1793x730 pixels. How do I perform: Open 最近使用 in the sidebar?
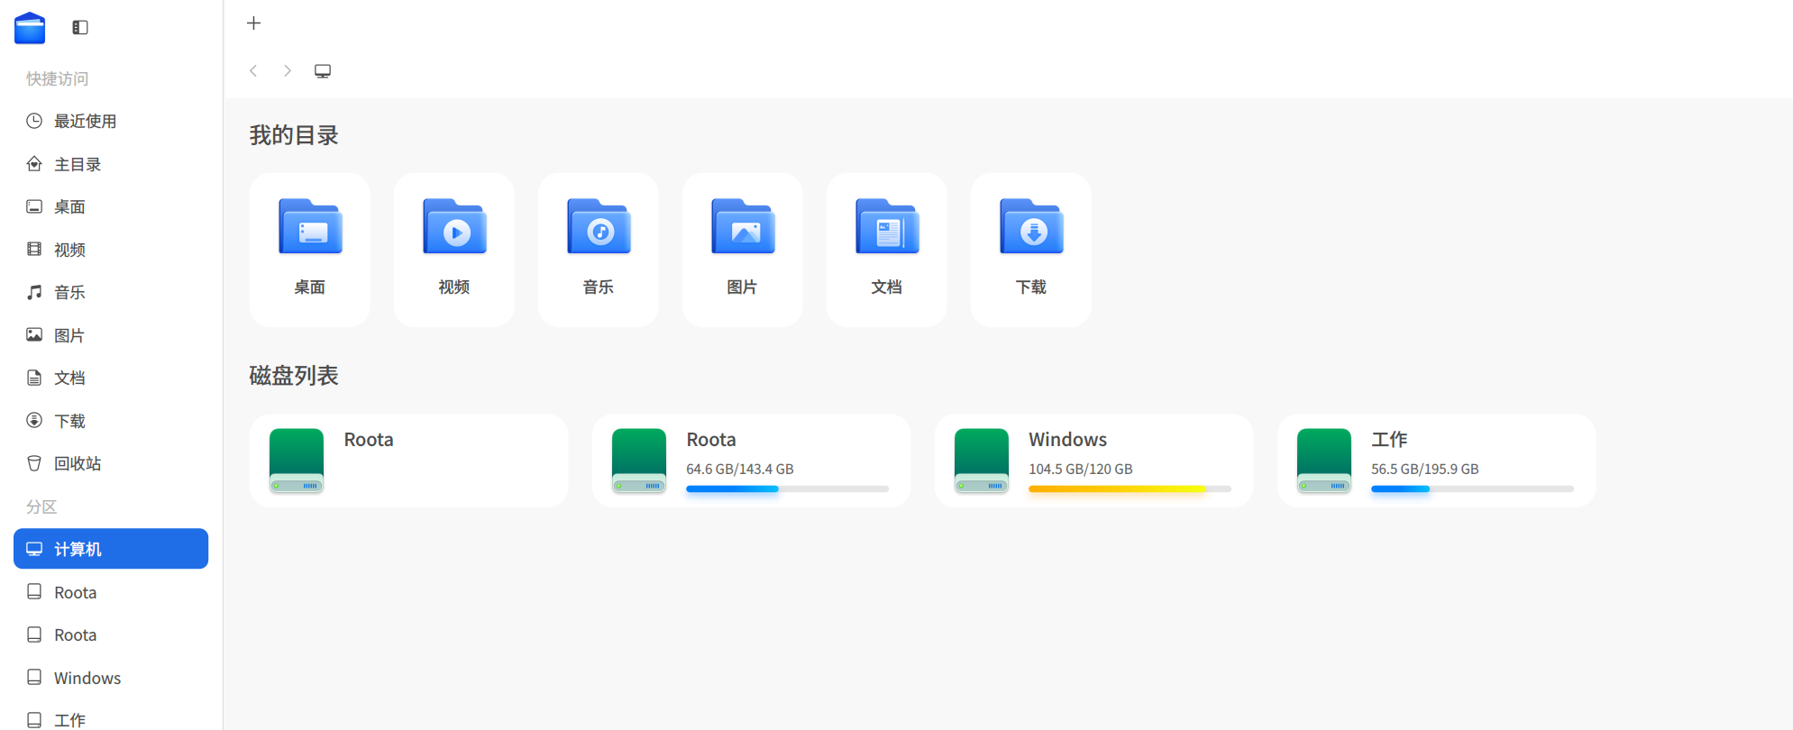pos(111,121)
